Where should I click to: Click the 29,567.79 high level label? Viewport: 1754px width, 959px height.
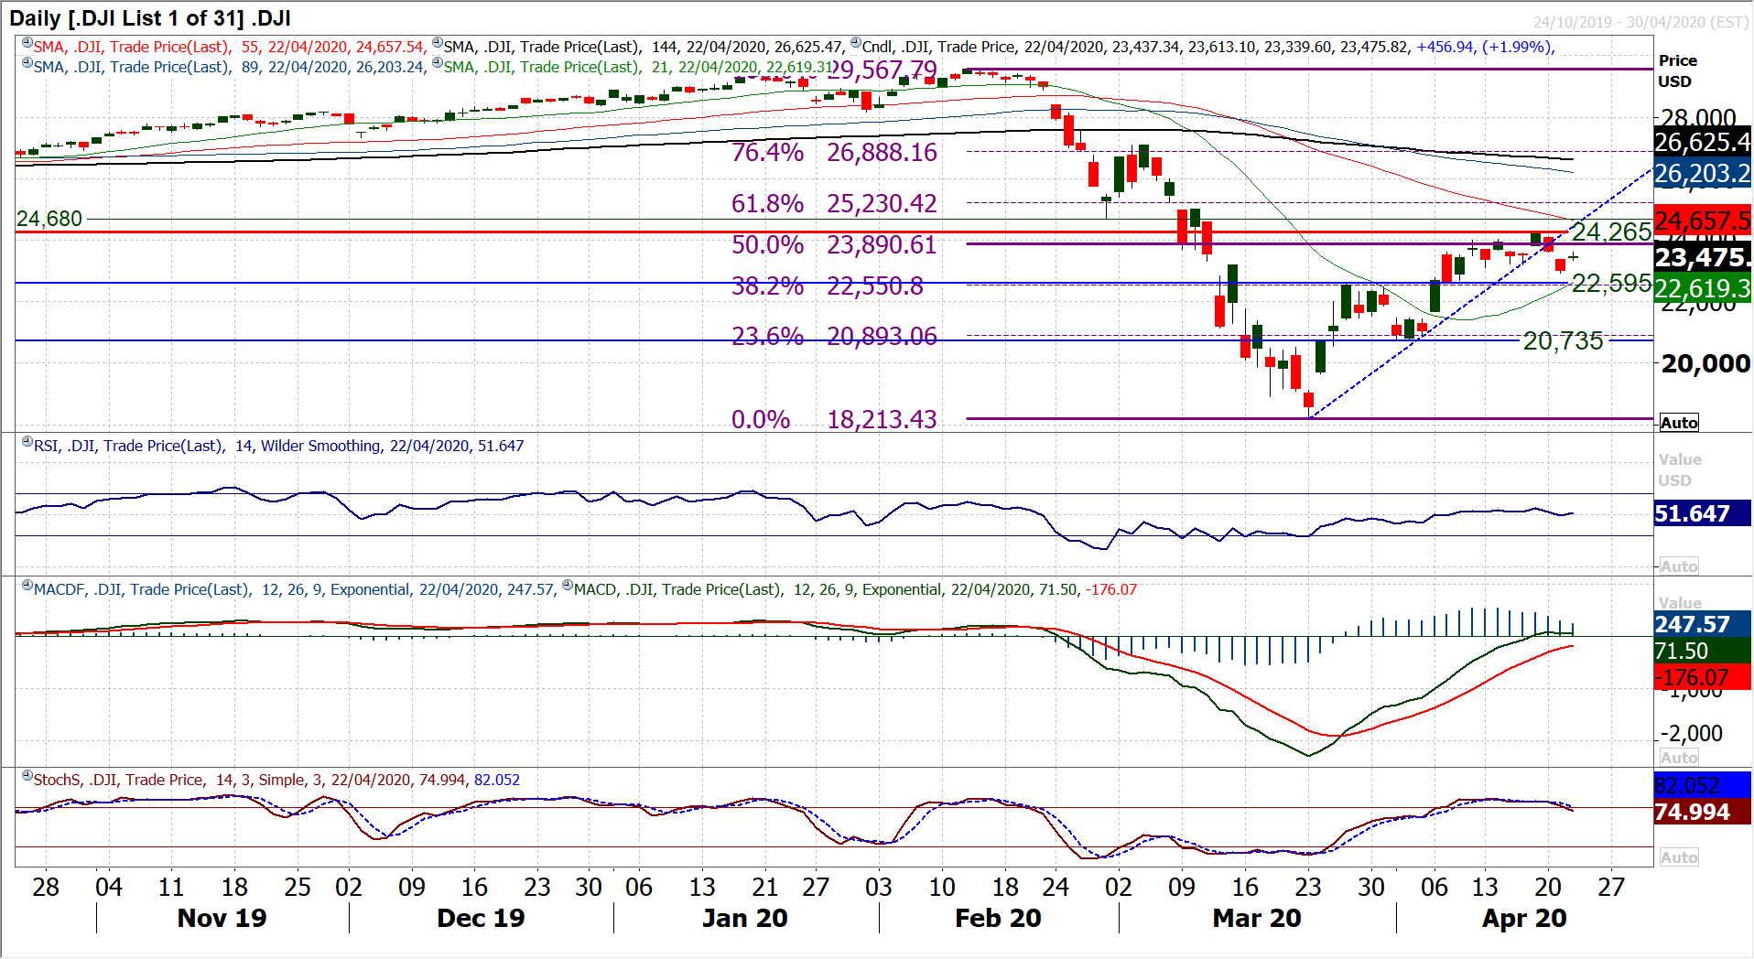click(882, 70)
